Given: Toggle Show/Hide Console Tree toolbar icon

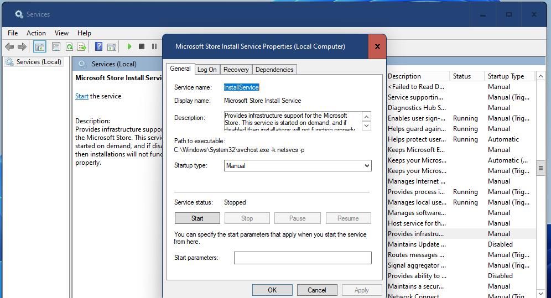Looking at the screenshot, I should point(40,46).
